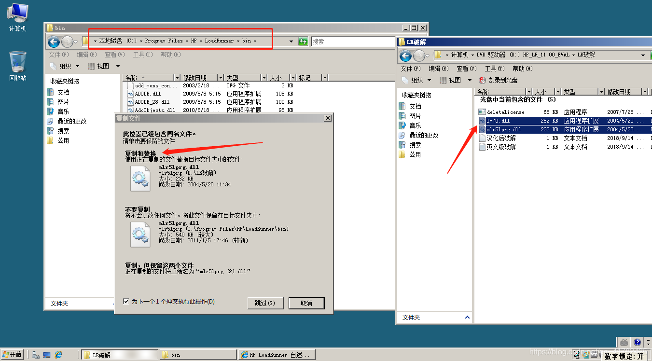Open 组织 dropdown in LR破解 window
This screenshot has width=652, height=361.
click(x=417, y=80)
